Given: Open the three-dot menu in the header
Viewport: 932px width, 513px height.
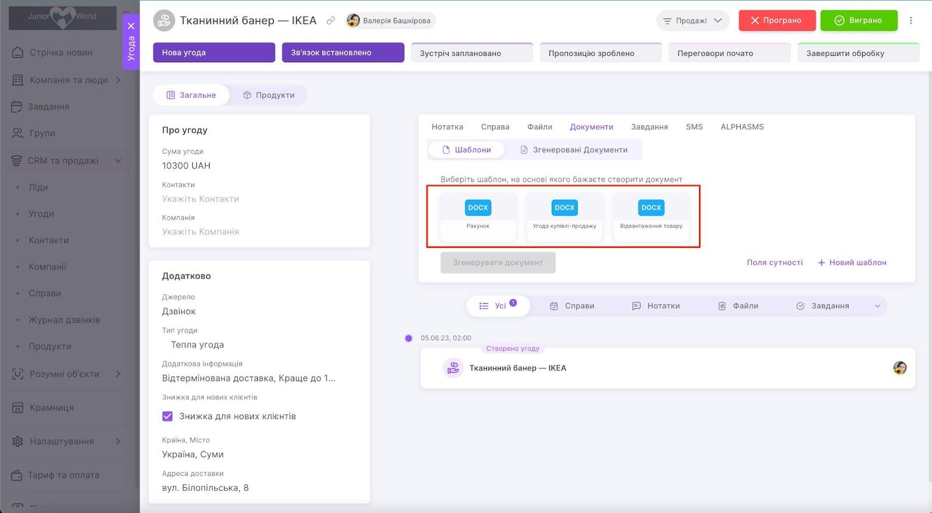Looking at the screenshot, I should point(911,20).
